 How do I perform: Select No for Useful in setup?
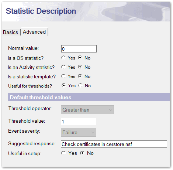coord(82,153)
